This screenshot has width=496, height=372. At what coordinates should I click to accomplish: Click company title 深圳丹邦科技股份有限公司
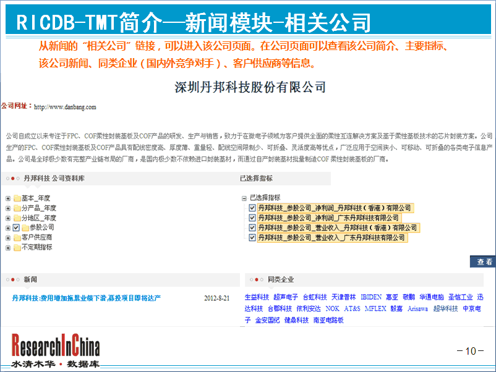pos(250,87)
